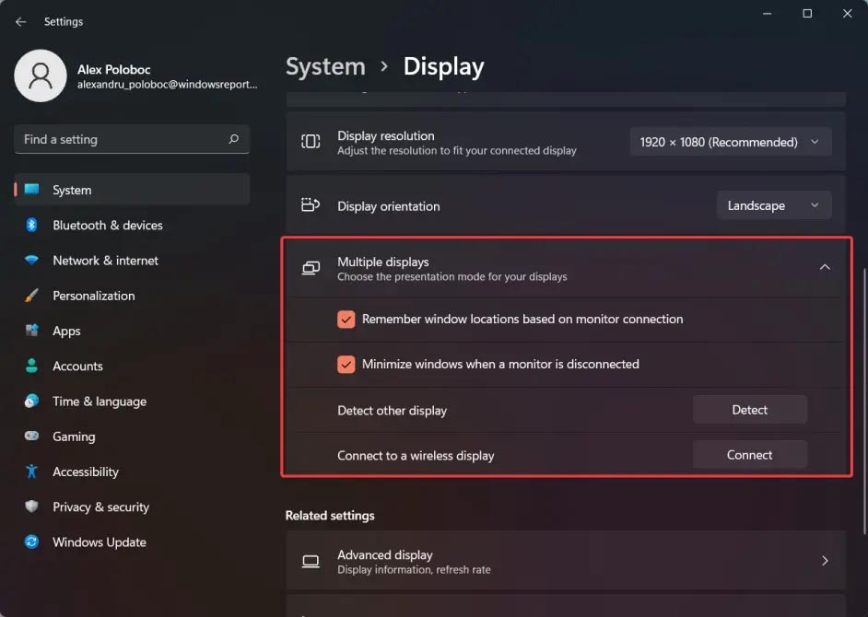Open Time & language settings

point(98,401)
